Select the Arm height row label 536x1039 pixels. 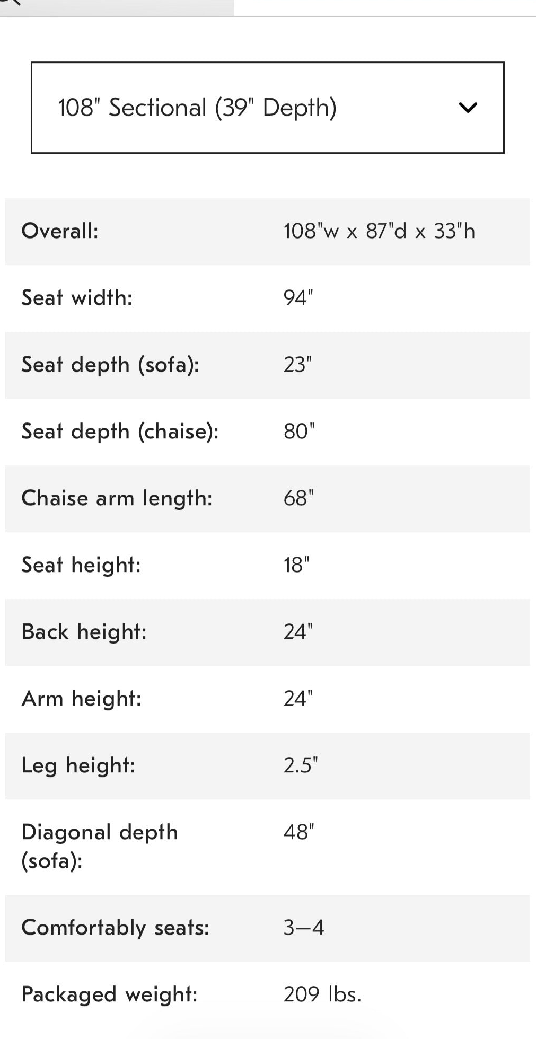click(82, 699)
